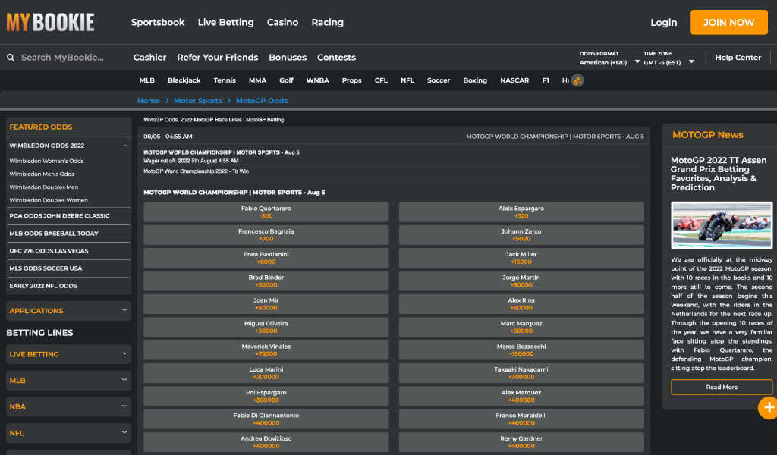
Task: Click the orange round icon in sports bar
Action: (x=577, y=80)
